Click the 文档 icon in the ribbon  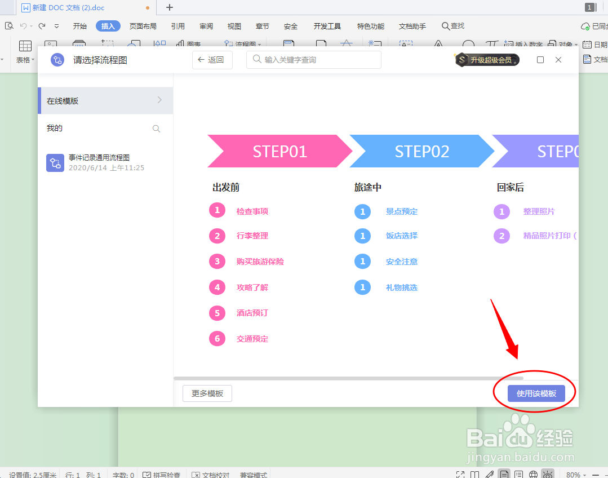coord(588,59)
